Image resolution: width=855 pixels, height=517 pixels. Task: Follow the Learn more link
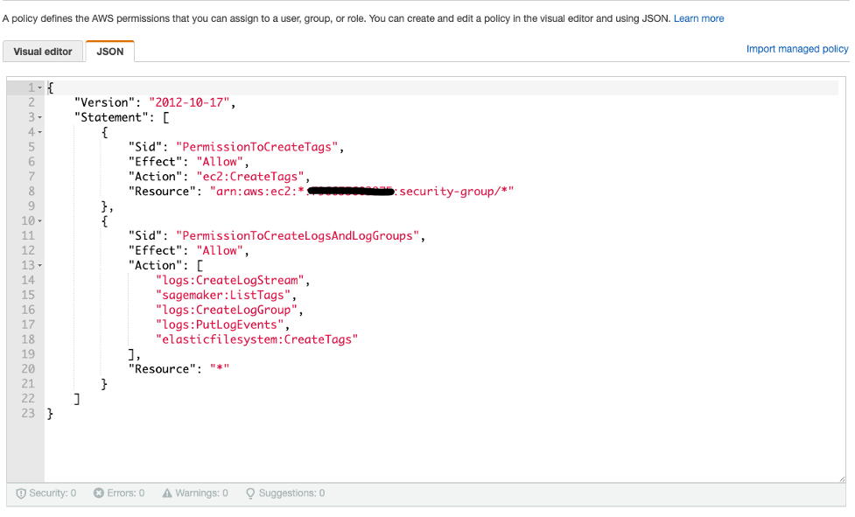pos(698,17)
